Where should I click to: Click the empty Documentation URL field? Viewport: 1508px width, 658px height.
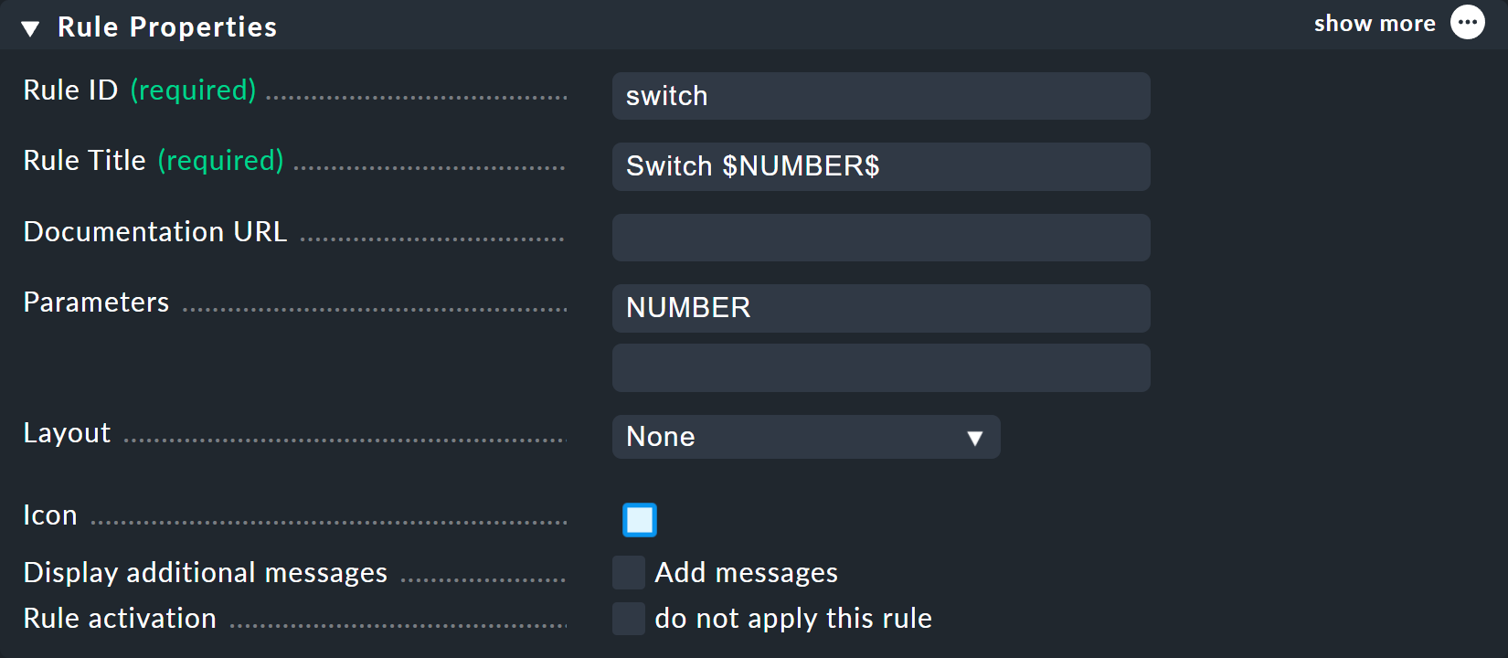pos(879,238)
